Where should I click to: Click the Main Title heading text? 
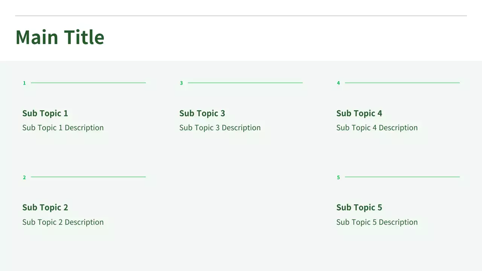coord(60,37)
